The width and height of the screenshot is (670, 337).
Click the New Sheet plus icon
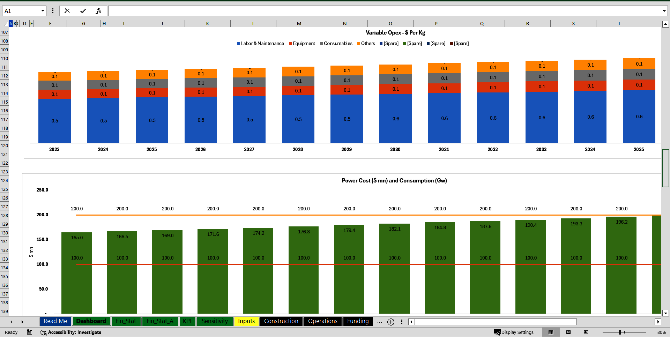(390, 322)
